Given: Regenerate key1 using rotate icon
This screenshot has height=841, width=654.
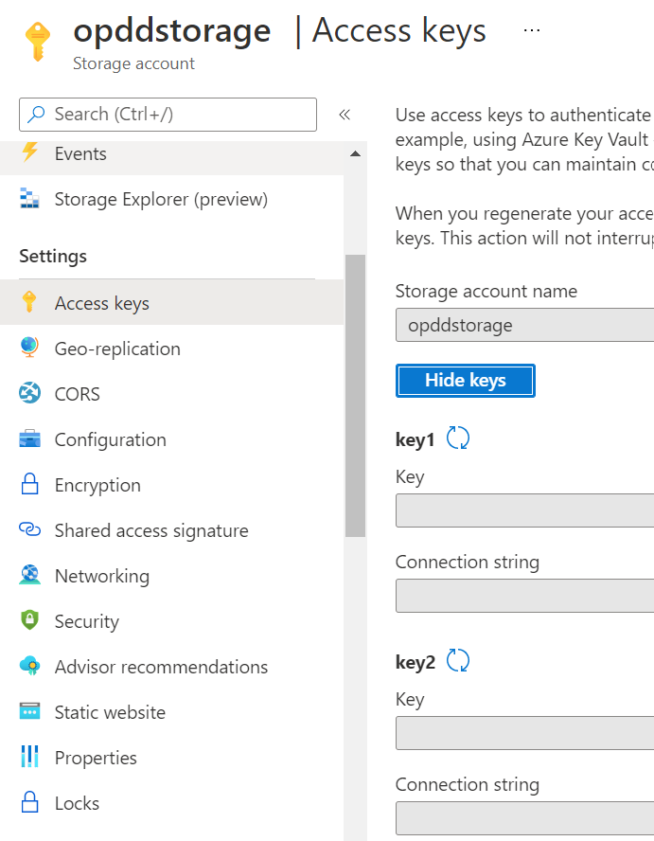Looking at the screenshot, I should (458, 438).
